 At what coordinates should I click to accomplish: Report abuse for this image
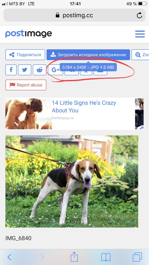pos(26,85)
